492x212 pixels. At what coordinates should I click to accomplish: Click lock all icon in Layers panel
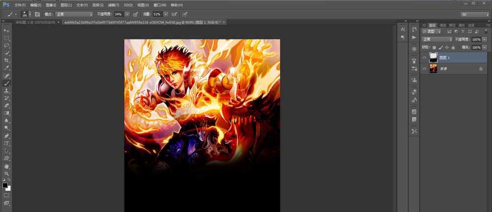tap(453, 48)
